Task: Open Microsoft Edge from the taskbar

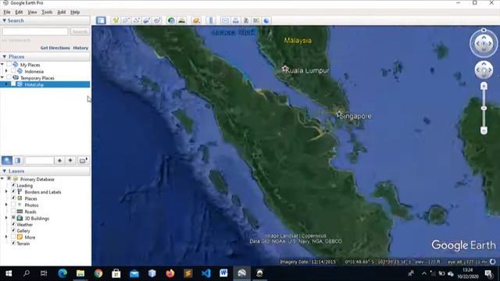Action: (x=62, y=273)
